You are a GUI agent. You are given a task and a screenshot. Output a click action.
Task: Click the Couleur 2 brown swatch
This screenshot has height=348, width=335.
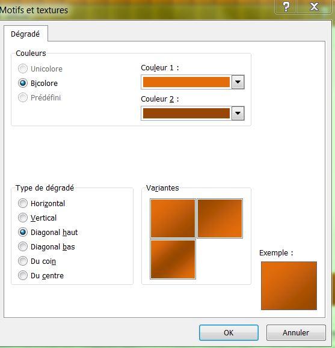pos(186,114)
